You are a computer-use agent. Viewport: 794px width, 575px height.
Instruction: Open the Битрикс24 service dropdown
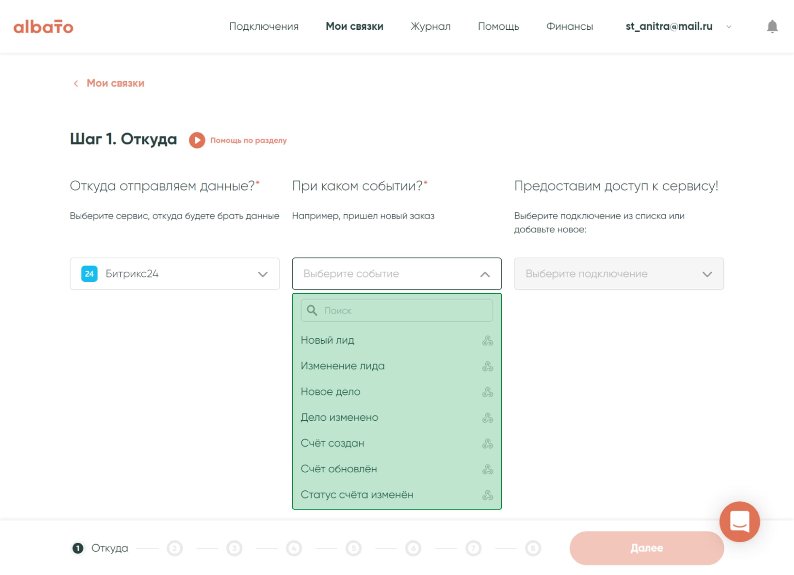[x=175, y=274]
